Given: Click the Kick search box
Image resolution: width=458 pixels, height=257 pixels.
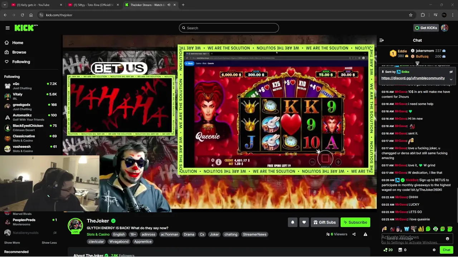Looking at the screenshot, I should (x=229, y=28).
